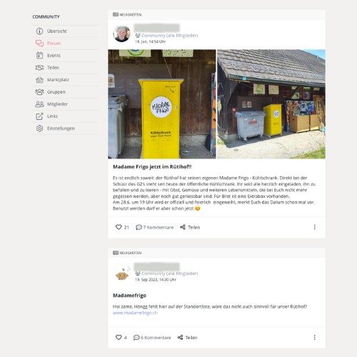Expand the 6 Kommentare thread
Image resolution: width=357 pixels, height=357 pixels.
click(x=152, y=338)
